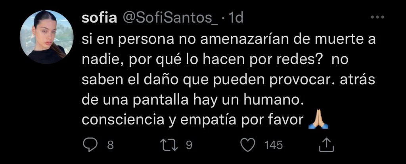Click the display name sofia

(99, 18)
